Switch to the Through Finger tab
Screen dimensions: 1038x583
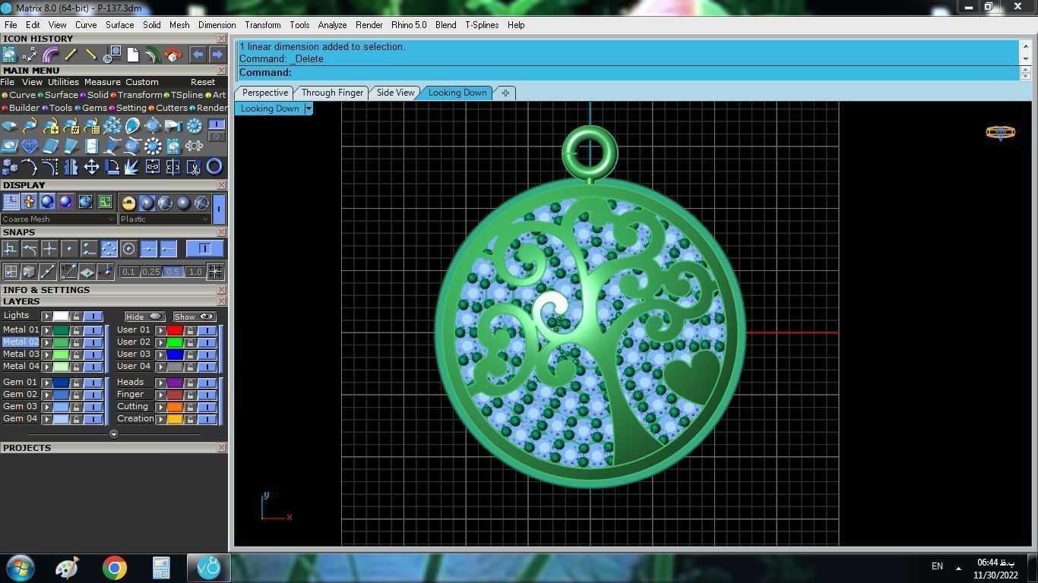(332, 93)
